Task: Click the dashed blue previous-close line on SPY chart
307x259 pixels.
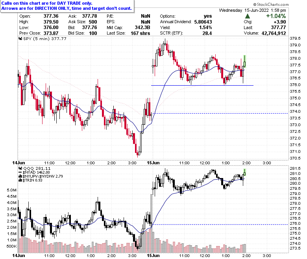Action: (220, 113)
